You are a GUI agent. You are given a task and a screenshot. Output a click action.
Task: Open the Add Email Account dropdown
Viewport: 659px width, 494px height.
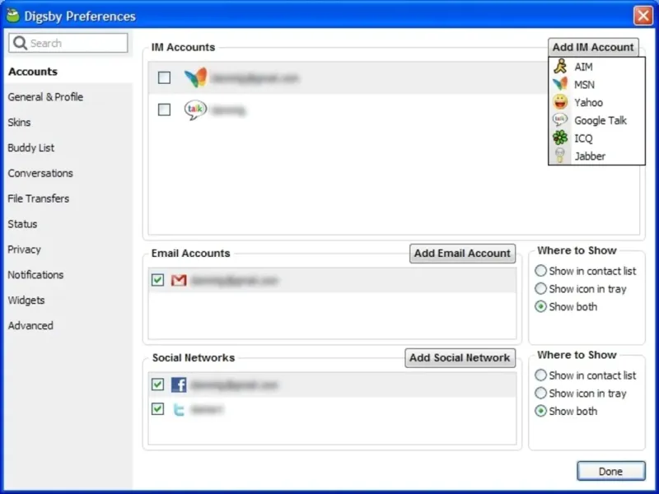click(x=462, y=254)
